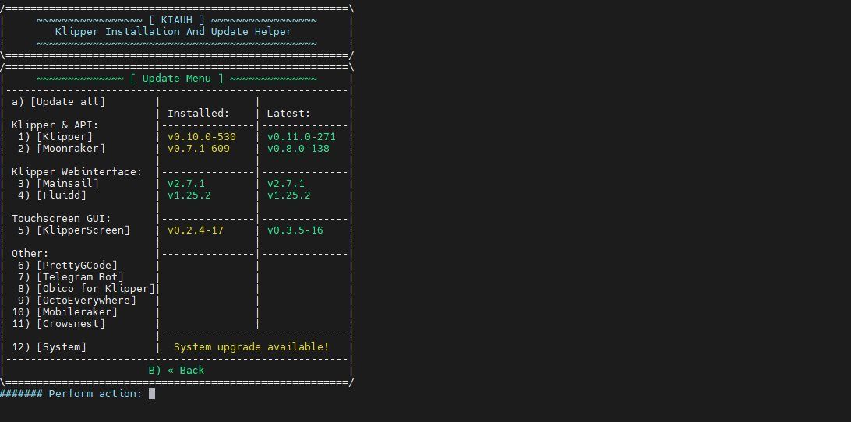Image resolution: width=851 pixels, height=422 pixels.
Task: Click KlipperScreen latest version "v0.3.5-16"
Action: pos(295,230)
